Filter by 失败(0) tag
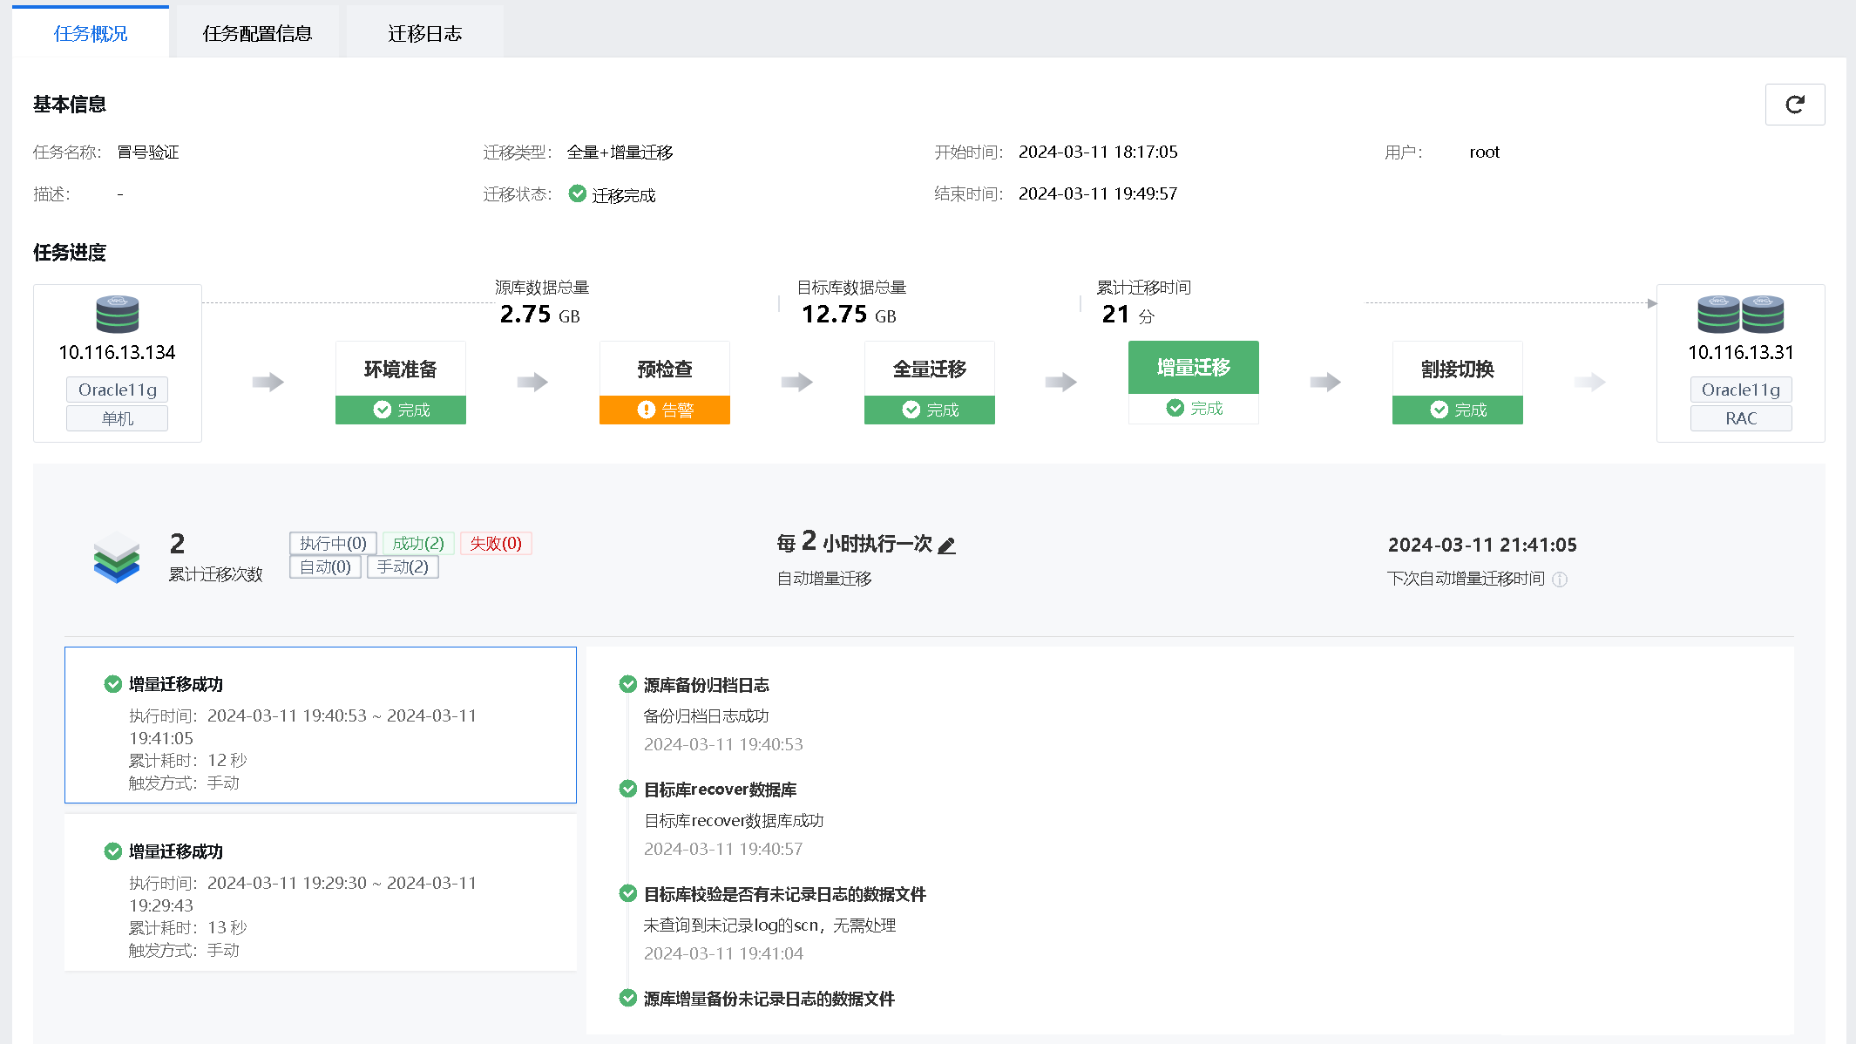The image size is (1856, 1044). coord(496,544)
